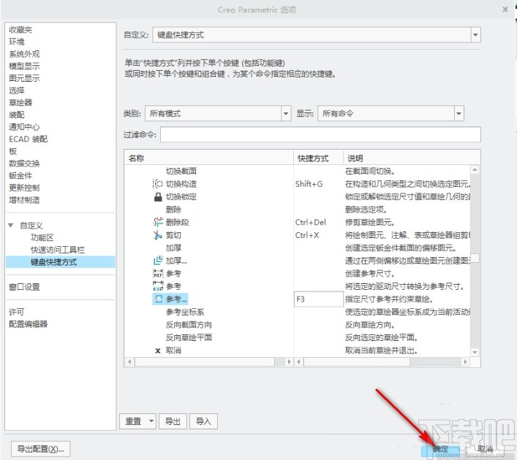The image size is (517, 460).
Task: Click the 删除段 trim icon
Action: (x=158, y=222)
